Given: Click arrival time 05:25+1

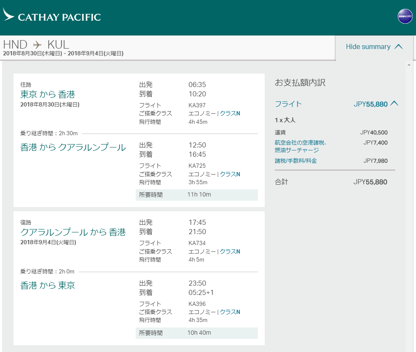Looking at the screenshot, I should point(201,292).
